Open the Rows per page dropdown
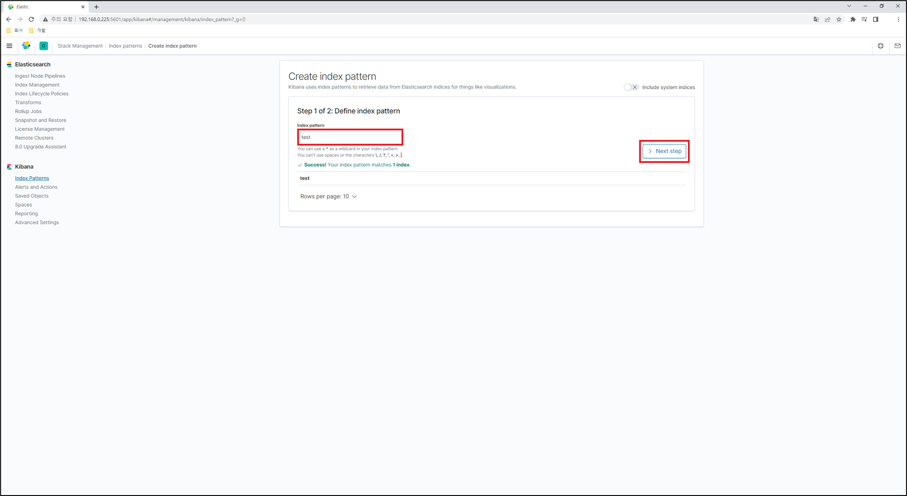The height and width of the screenshot is (496, 907). click(x=329, y=197)
